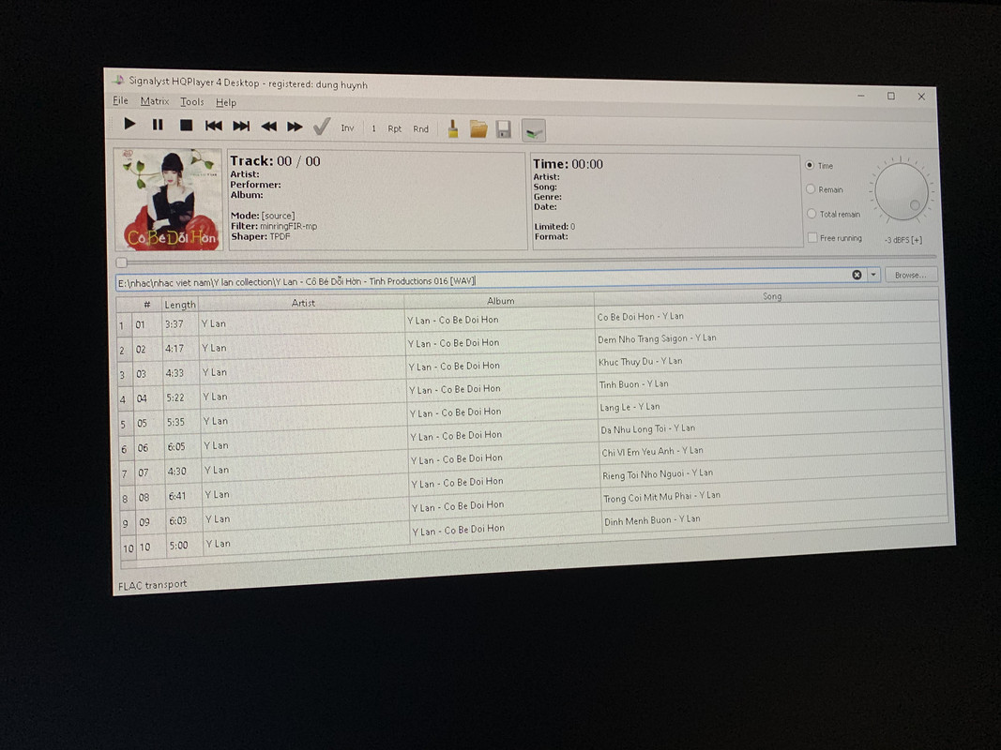Click the Filter: minringFIR-mp text
Screen dimensions: 1001x750
click(x=274, y=226)
